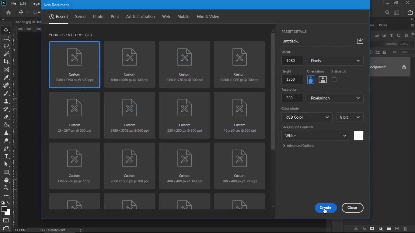Choose portrait orientation

(x=310, y=79)
